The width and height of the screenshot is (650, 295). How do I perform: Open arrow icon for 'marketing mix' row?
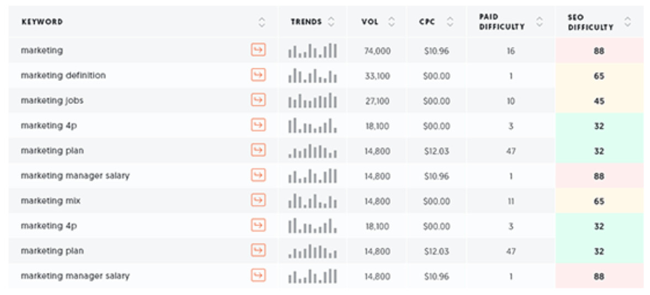(258, 200)
